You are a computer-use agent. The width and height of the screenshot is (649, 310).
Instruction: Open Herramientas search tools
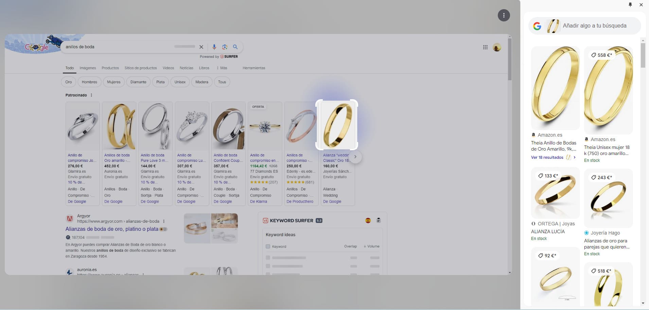coord(254,68)
